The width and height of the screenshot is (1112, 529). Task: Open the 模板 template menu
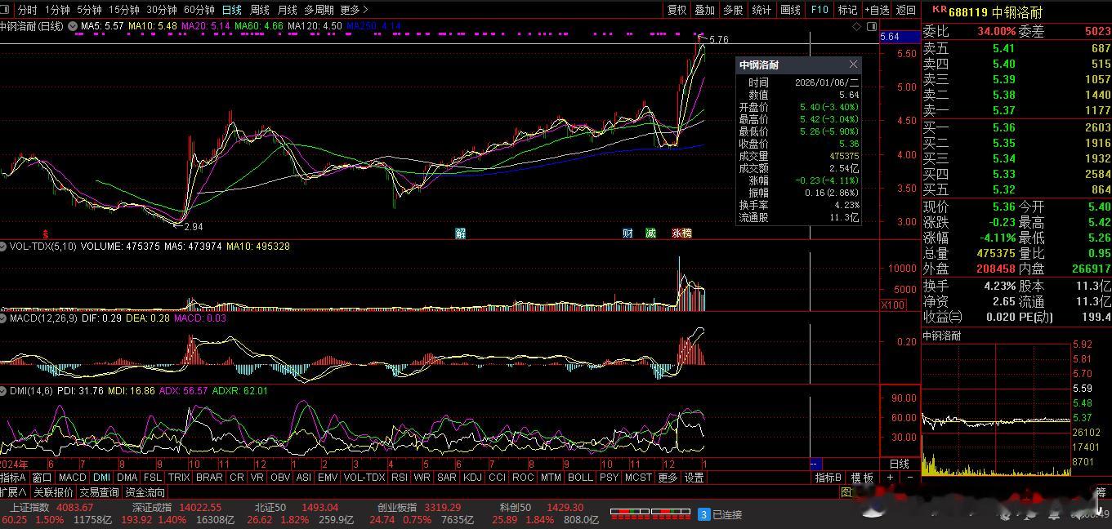[x=862, y=478]
